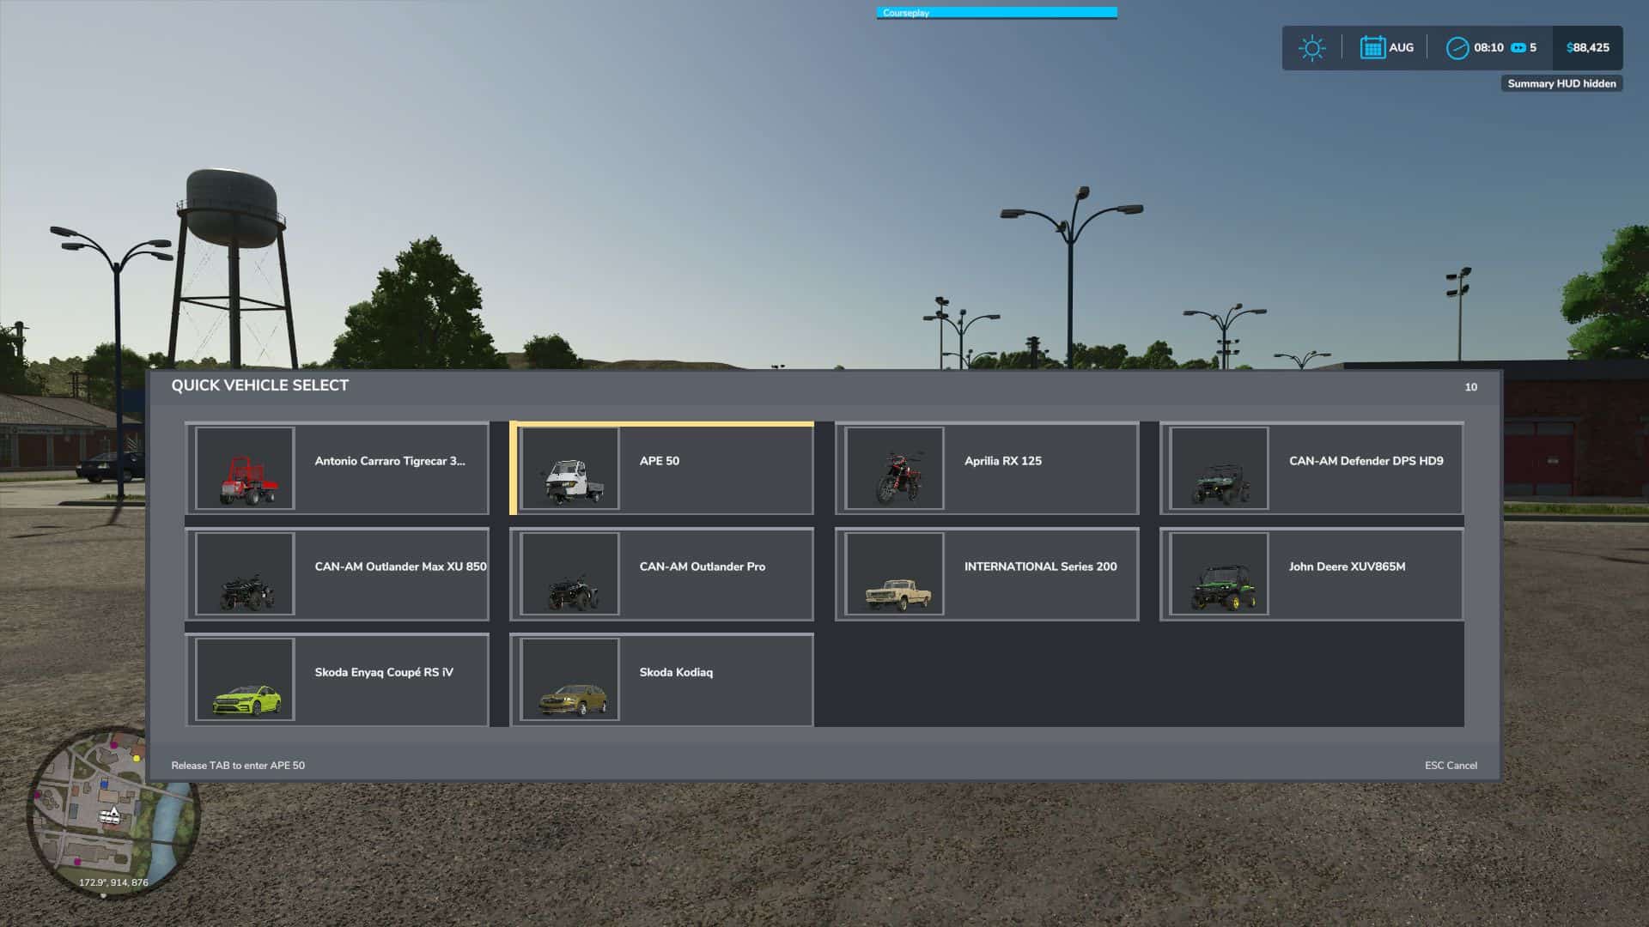This screenshot has width=1649, height=927.
Task: Click the vehicle count 10 label
Action: coord(1472,386)
